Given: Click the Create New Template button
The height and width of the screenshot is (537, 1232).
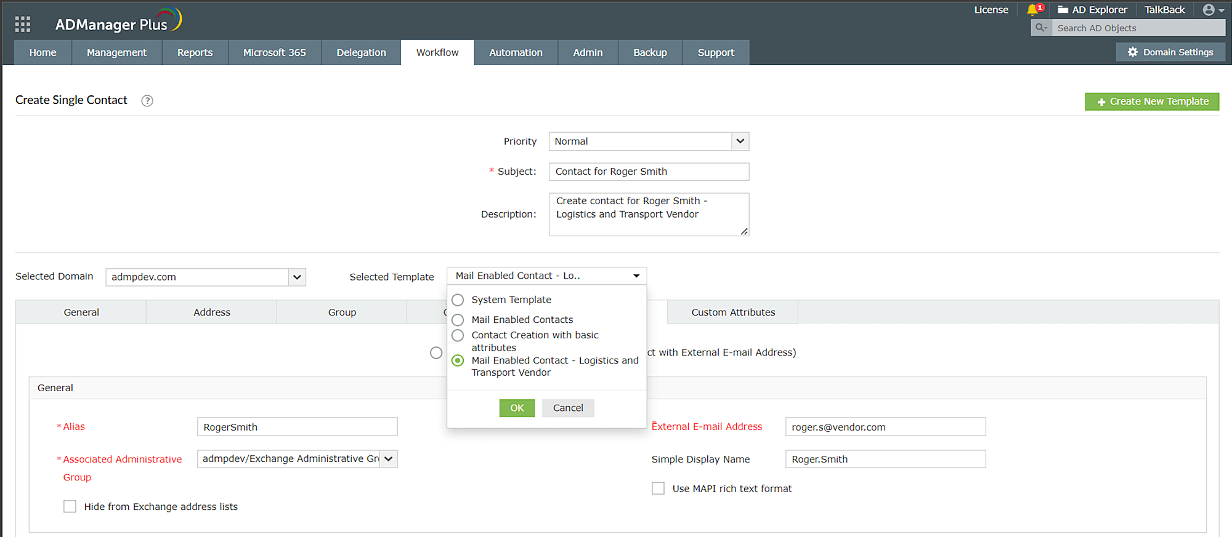Looking at the screenshot, I should pos(1152,101).
